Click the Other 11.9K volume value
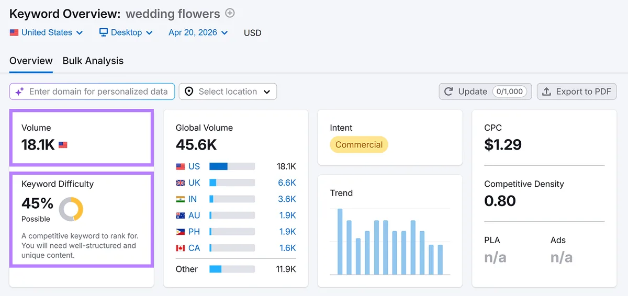The height and width of the screenshot is (296, 628). 285,269
